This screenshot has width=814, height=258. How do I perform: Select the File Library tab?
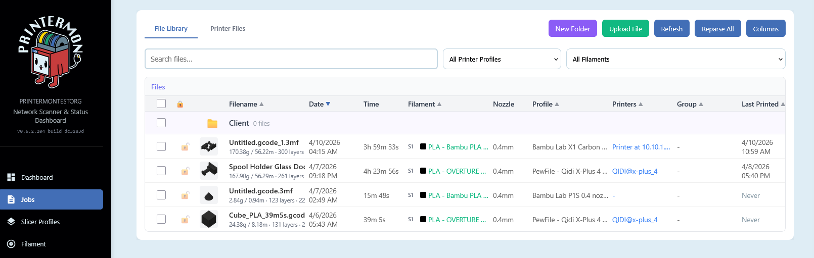(171, 29)
